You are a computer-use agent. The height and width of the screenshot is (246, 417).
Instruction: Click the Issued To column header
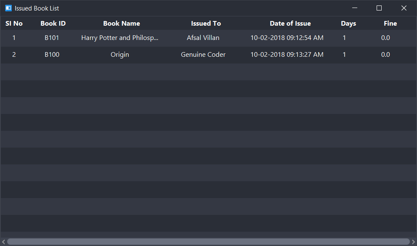point(206,24)
